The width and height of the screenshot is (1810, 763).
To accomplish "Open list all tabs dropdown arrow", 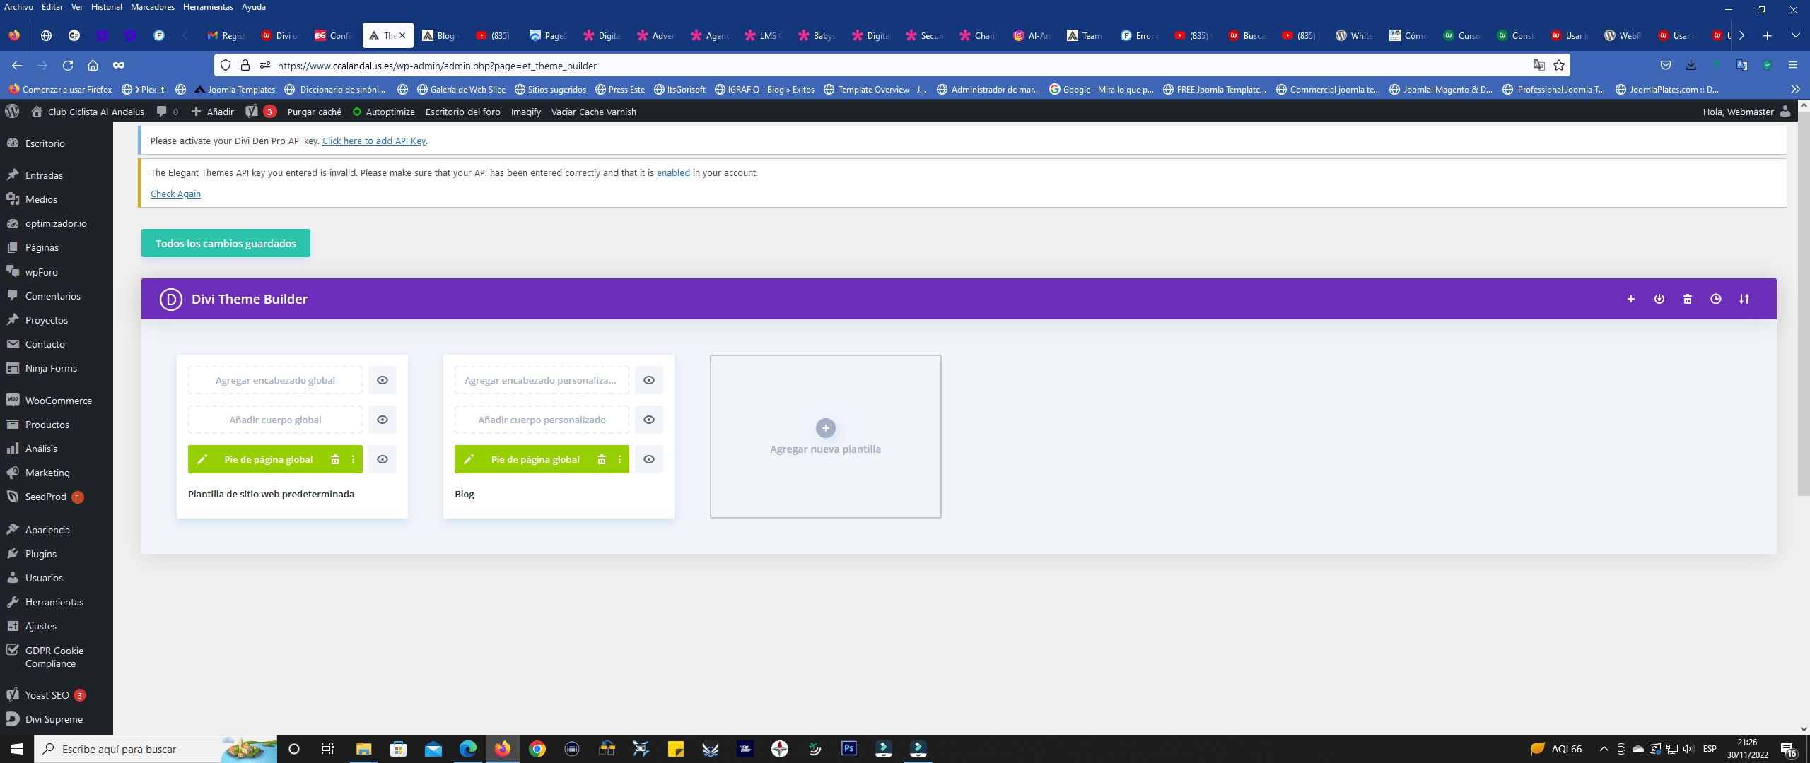I will (1795, 35).
